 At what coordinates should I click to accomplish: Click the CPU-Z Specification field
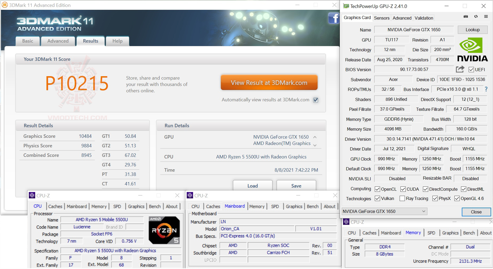click(x=121, y=250)
